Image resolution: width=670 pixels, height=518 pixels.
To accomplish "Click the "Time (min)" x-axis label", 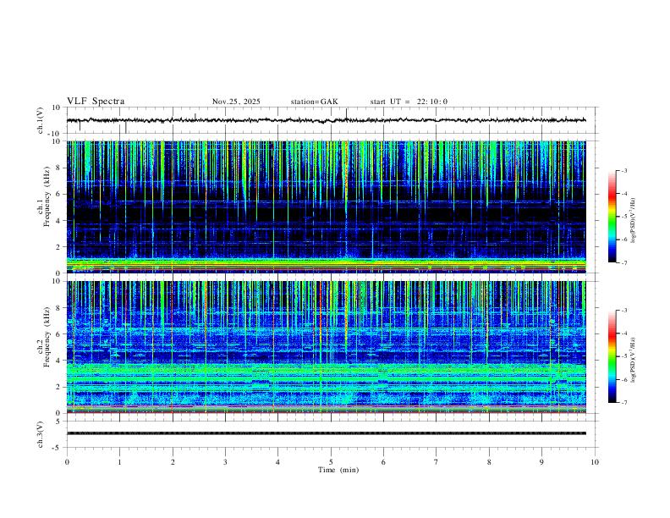I will [x=338, y=470].
